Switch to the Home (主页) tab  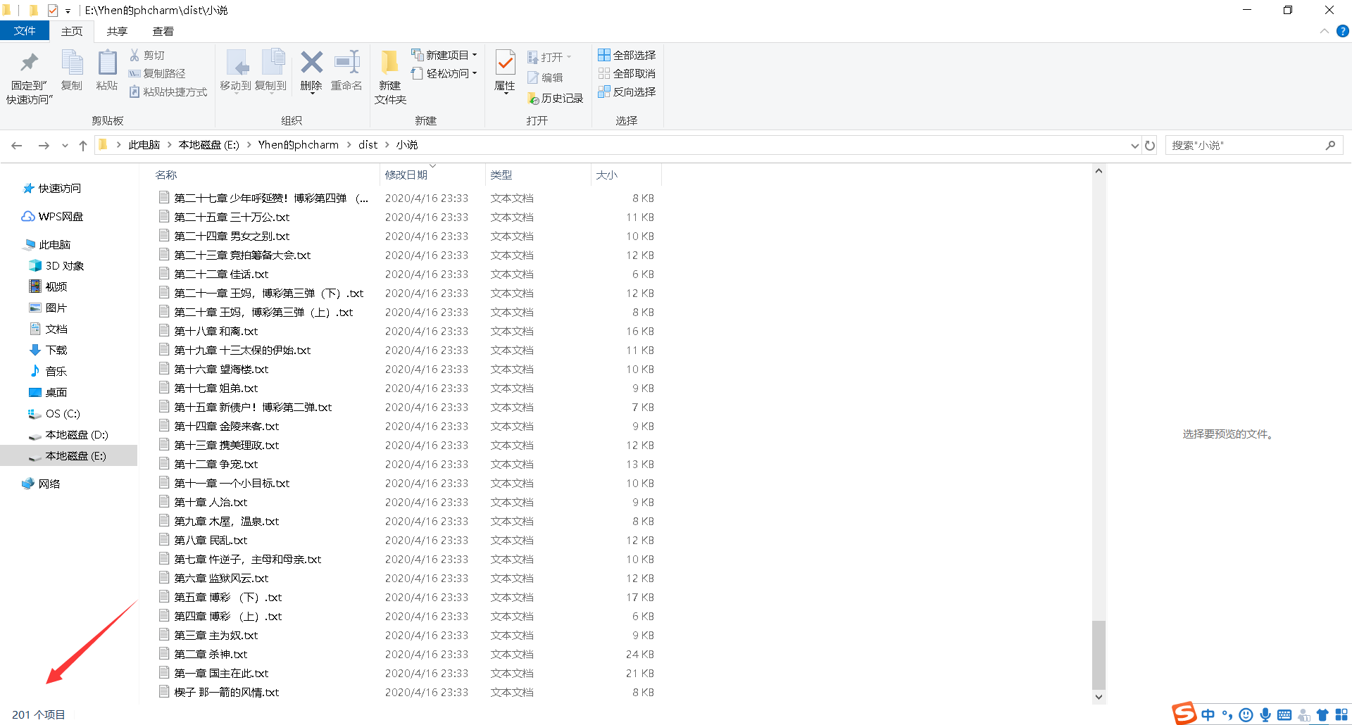[72, 31]
